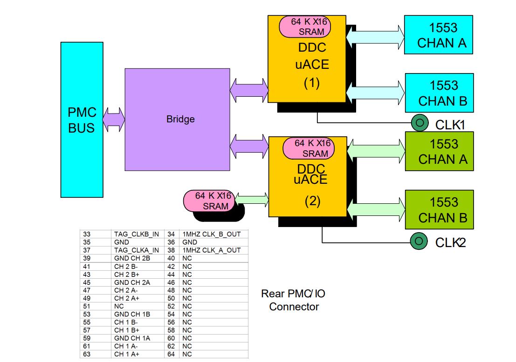Click the double arrow between PMC BUS and Bridge
The width and height of the screenshot is (516, 362).
(114, 119)
